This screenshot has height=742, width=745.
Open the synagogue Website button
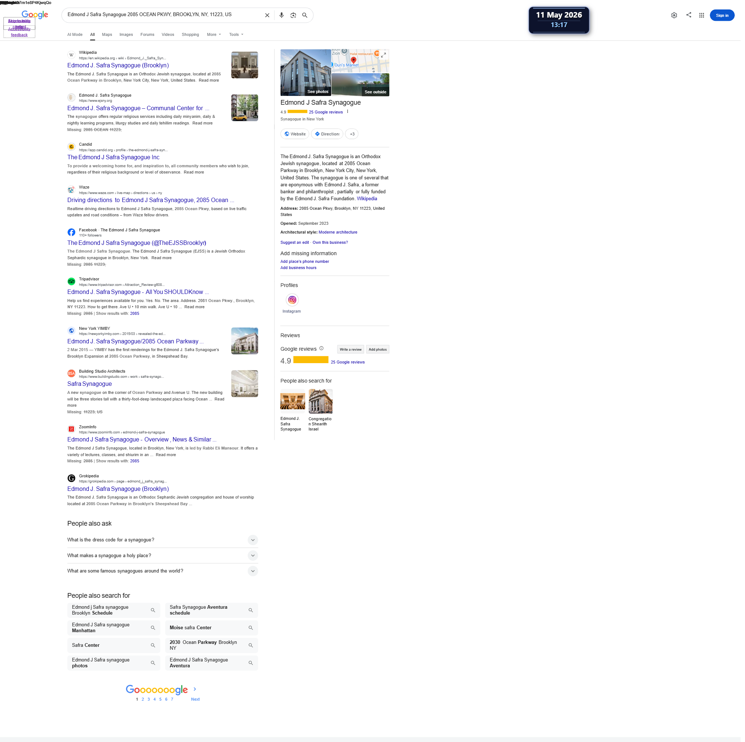click(x=296, y=135)
